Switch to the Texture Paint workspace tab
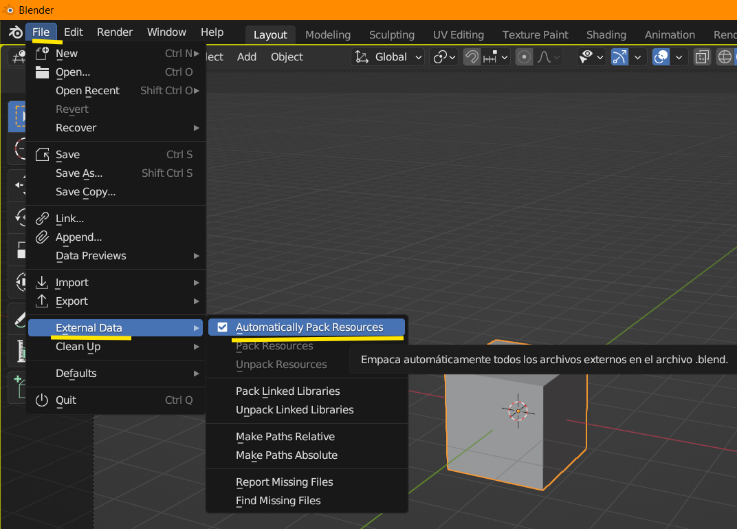Image resolution: width=737 pixels, height=529 pixels. (535, 35)
